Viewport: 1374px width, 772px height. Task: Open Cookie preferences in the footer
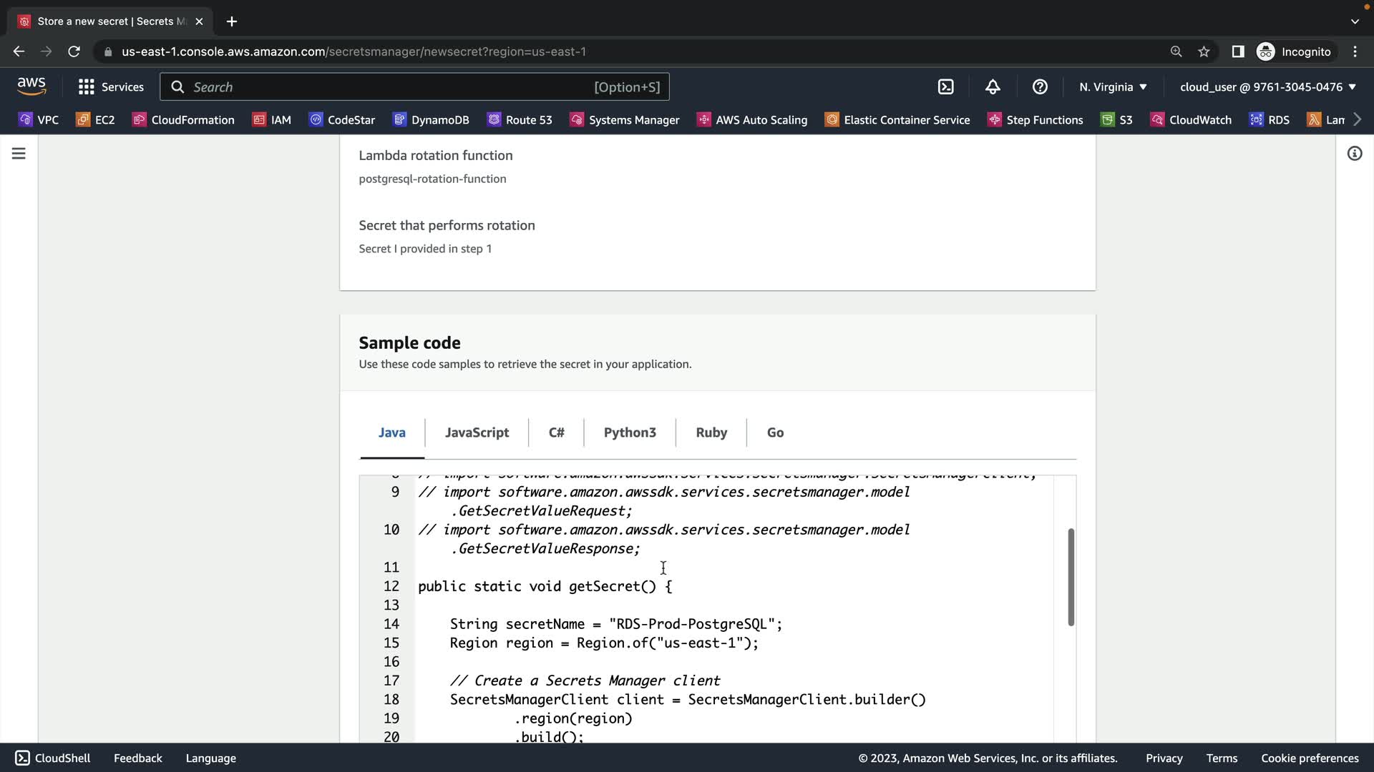click(x=1310, y=758)
